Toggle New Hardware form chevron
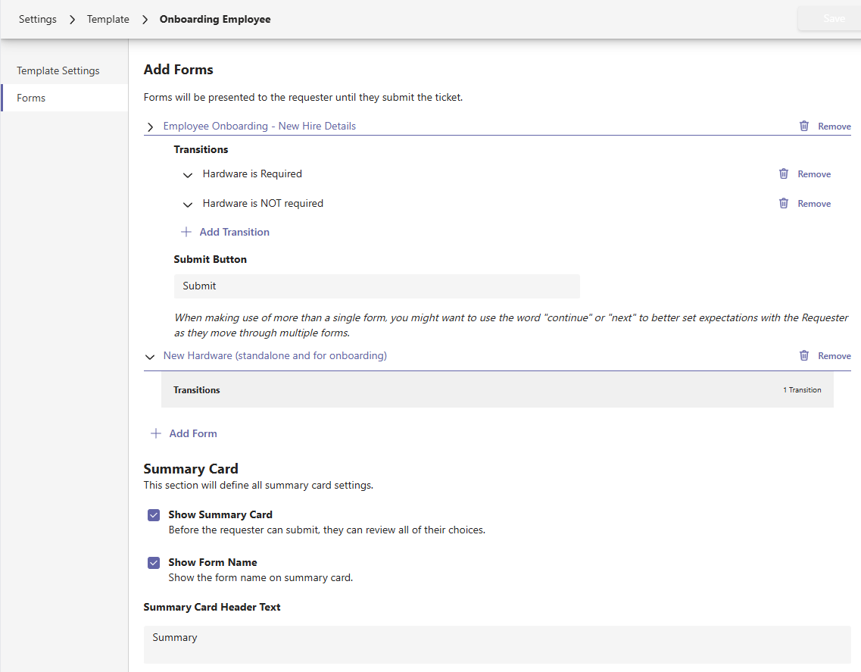The image size is (861, 672). (150, 357)
